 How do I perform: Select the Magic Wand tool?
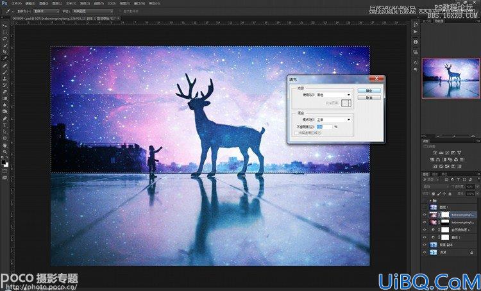[x=6, y=45]
